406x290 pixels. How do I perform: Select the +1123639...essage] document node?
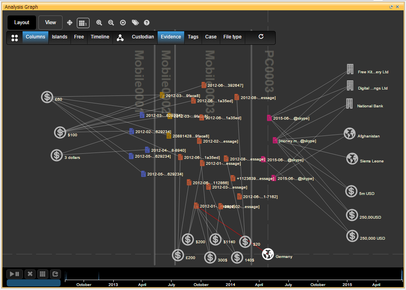click(x=233, y=178)
